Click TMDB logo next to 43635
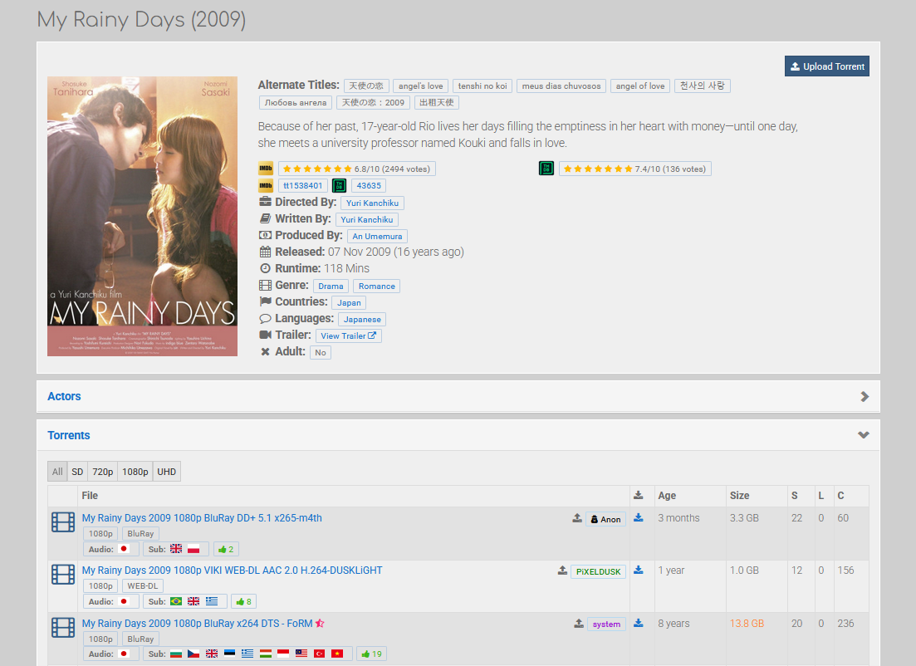The height and width of the screenshot is (666, 916). (x=340, y=186)
